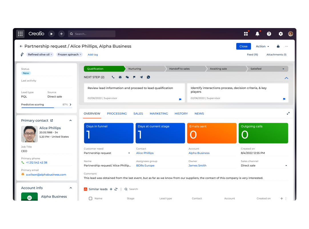The height and width of the screenshot is (229, 309).
Task: Remove the Refined olive oil tag
Action: coord(51,54)
